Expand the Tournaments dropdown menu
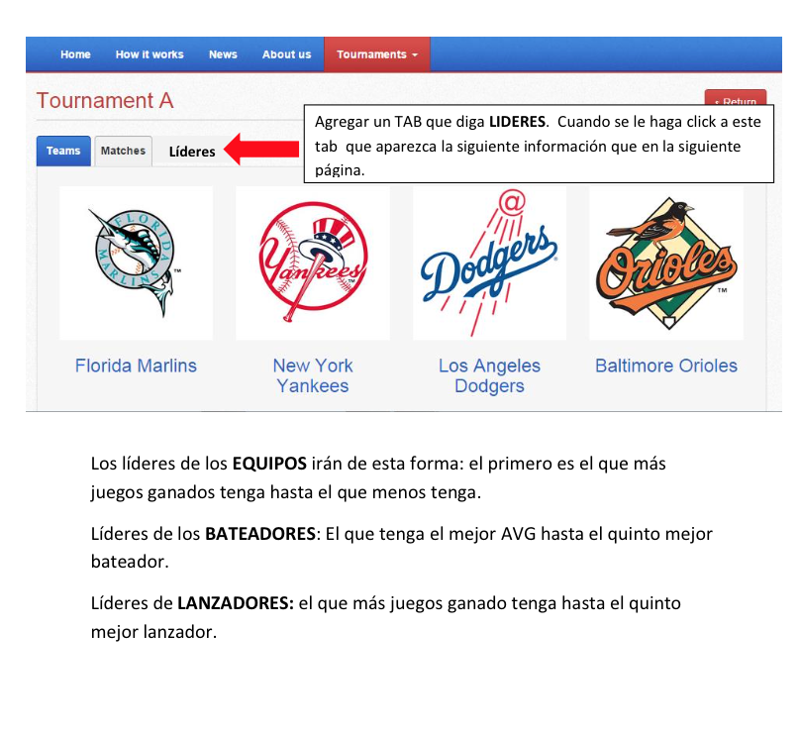 pos(376,54)
